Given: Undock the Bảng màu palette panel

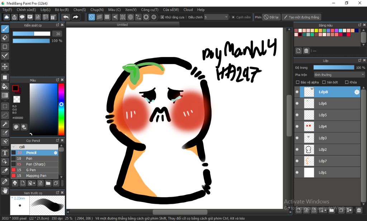Looking at the screenshot, I should tap(360, 25).
